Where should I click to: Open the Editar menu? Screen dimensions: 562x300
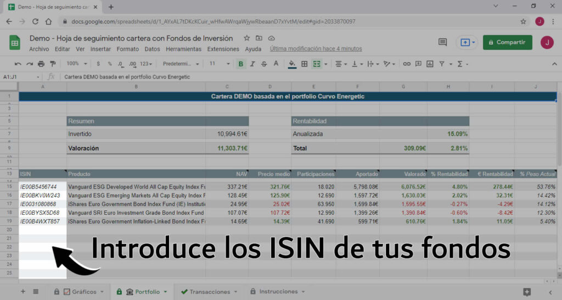click(63, 49)
